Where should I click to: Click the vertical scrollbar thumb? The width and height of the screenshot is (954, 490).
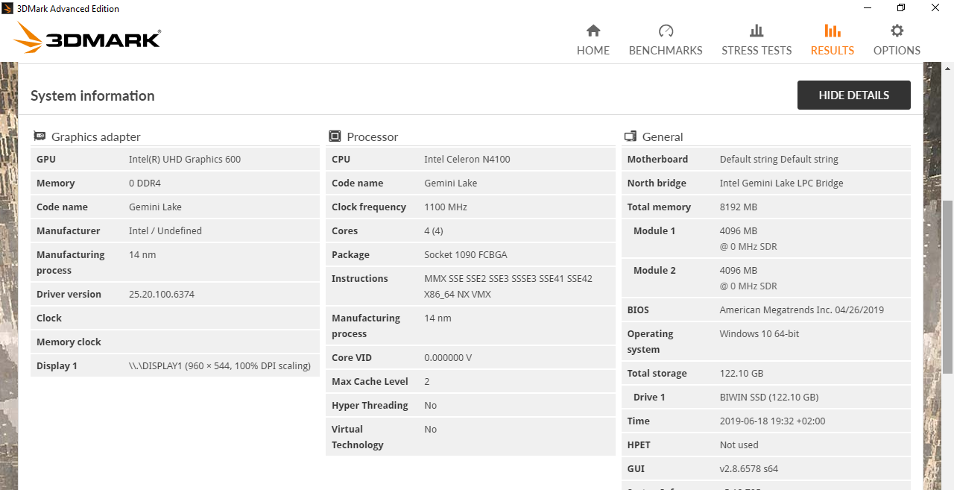coord(947,287)
